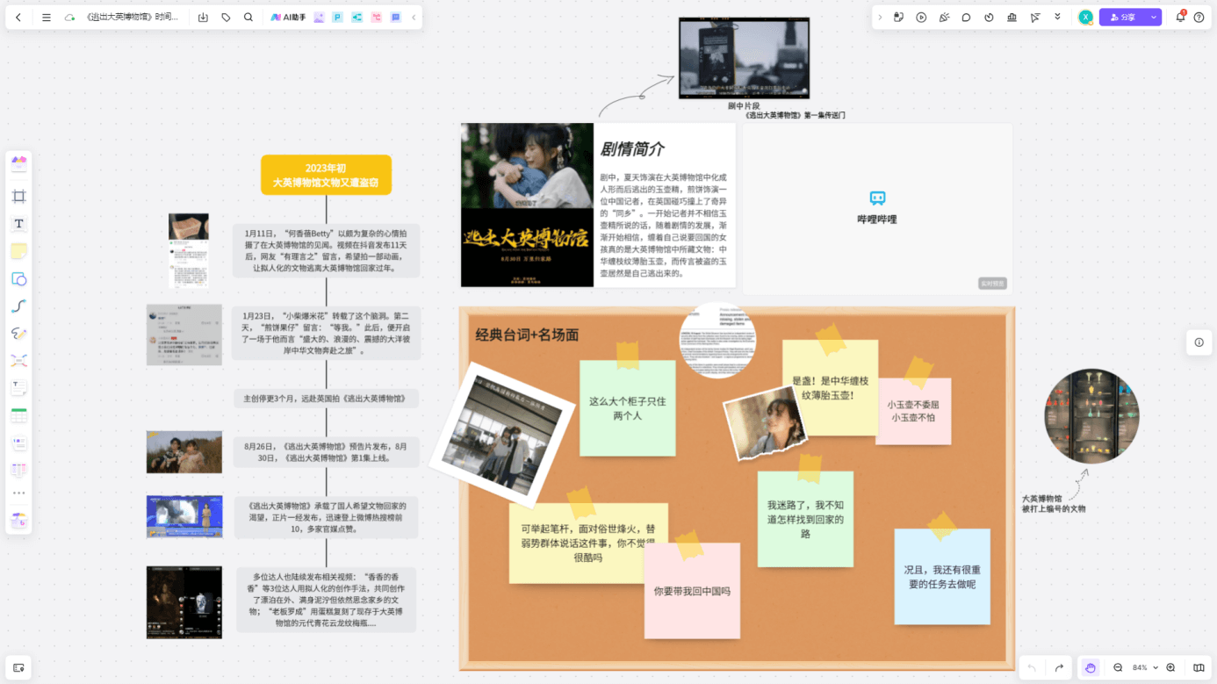Viewport: 1217px width, 684px height.
Task: Click the teal mind map icon
Action: click(356, 18)
